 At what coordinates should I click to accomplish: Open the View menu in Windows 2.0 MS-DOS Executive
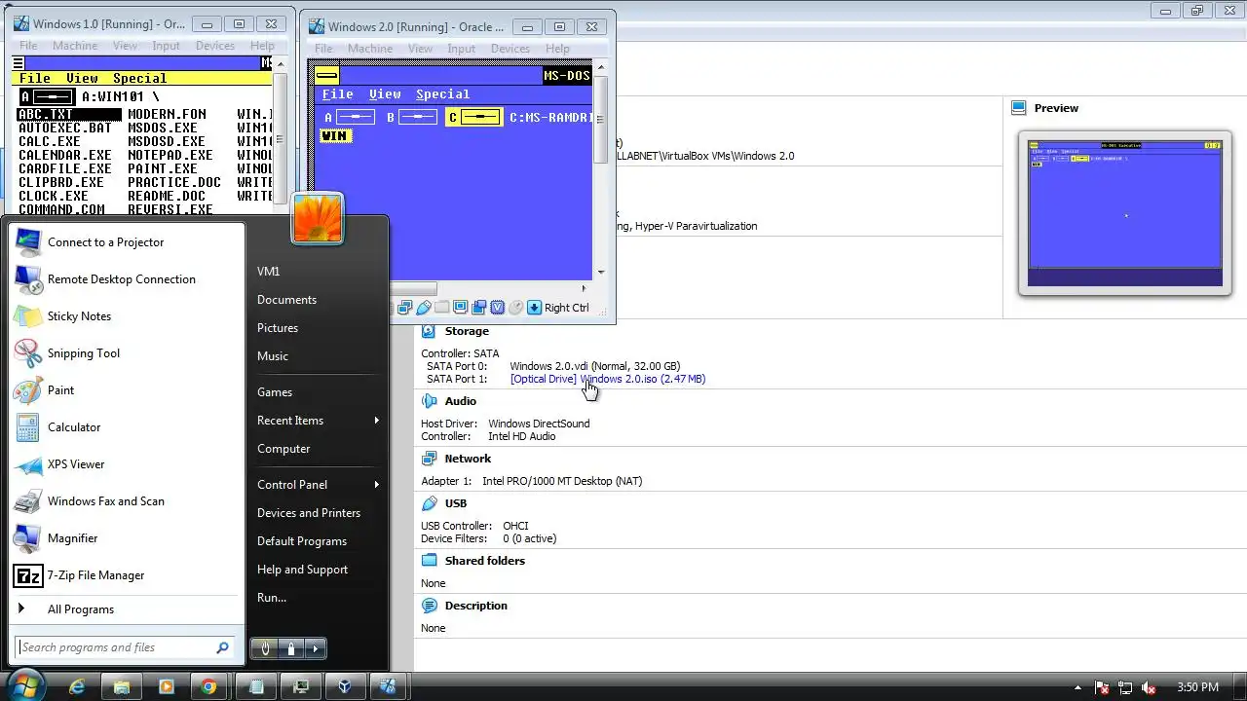pos(385,94)
